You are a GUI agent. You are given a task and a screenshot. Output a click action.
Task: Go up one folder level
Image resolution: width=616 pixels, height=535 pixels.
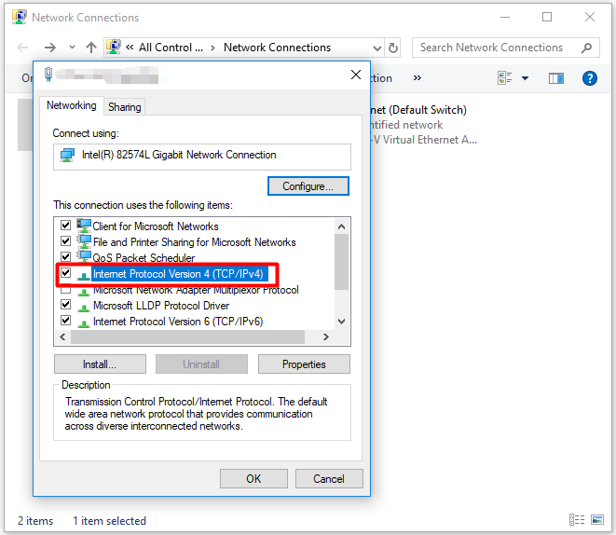point(91,48)
